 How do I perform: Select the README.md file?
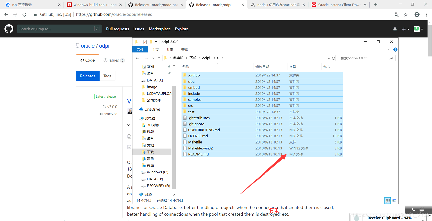click(x=262, y=154)
